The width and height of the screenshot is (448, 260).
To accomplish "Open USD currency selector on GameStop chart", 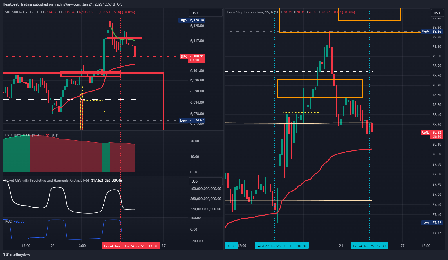I will coord(437,13).
